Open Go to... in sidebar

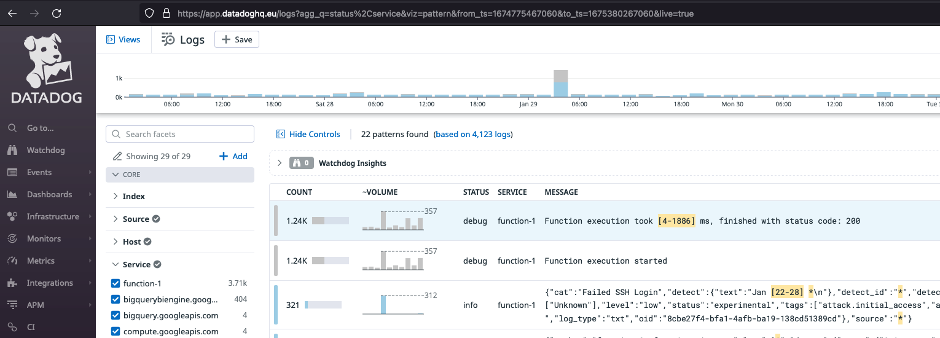pos(41,128)
